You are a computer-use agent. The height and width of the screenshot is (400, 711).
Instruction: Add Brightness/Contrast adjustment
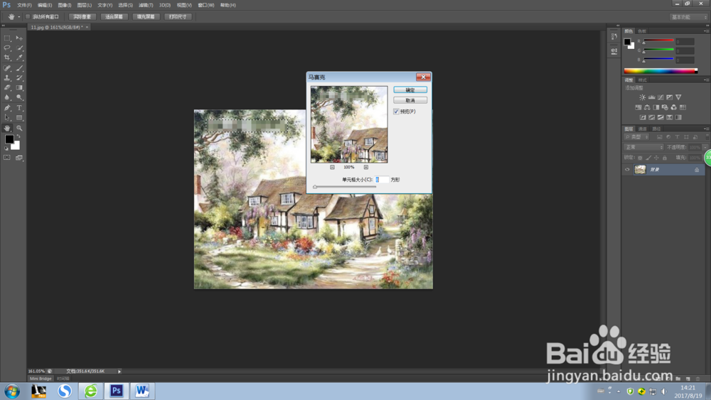pos(642,97)
